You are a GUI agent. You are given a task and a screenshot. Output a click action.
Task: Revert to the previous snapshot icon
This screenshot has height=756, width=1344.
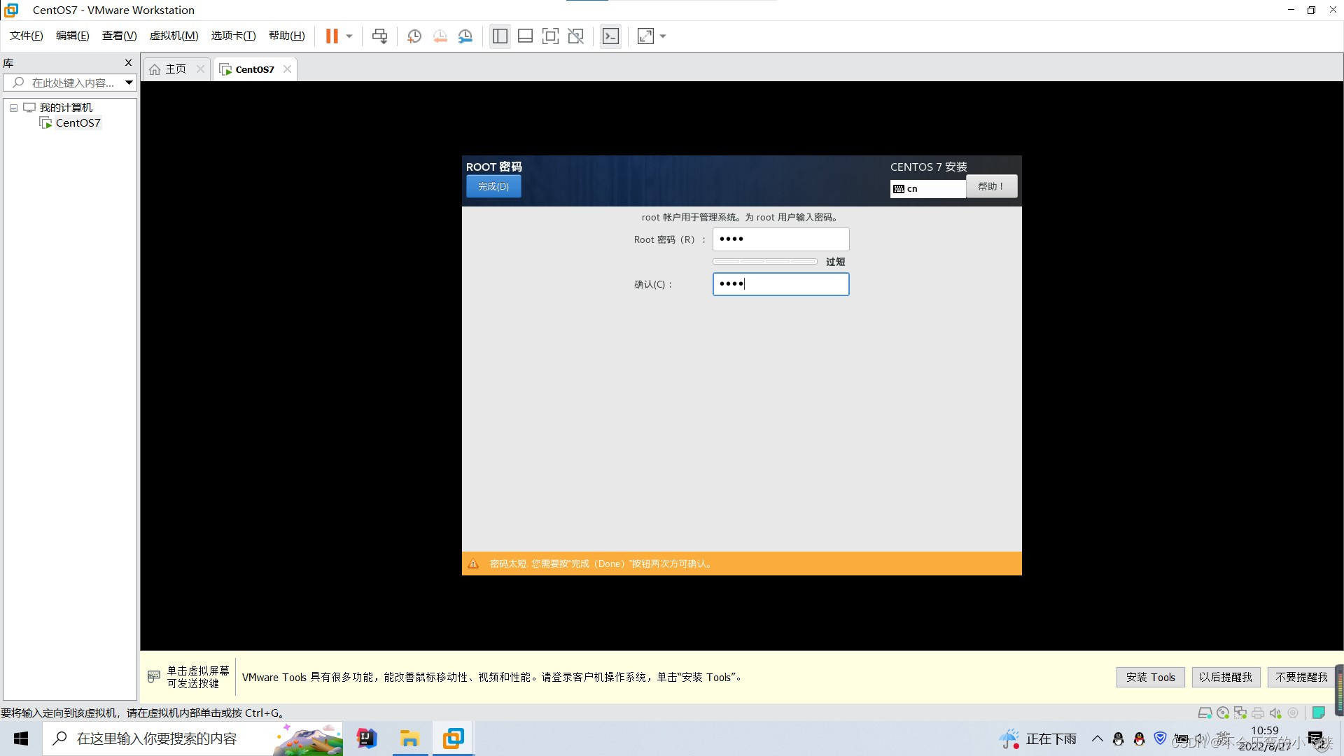tap(440, 36)
